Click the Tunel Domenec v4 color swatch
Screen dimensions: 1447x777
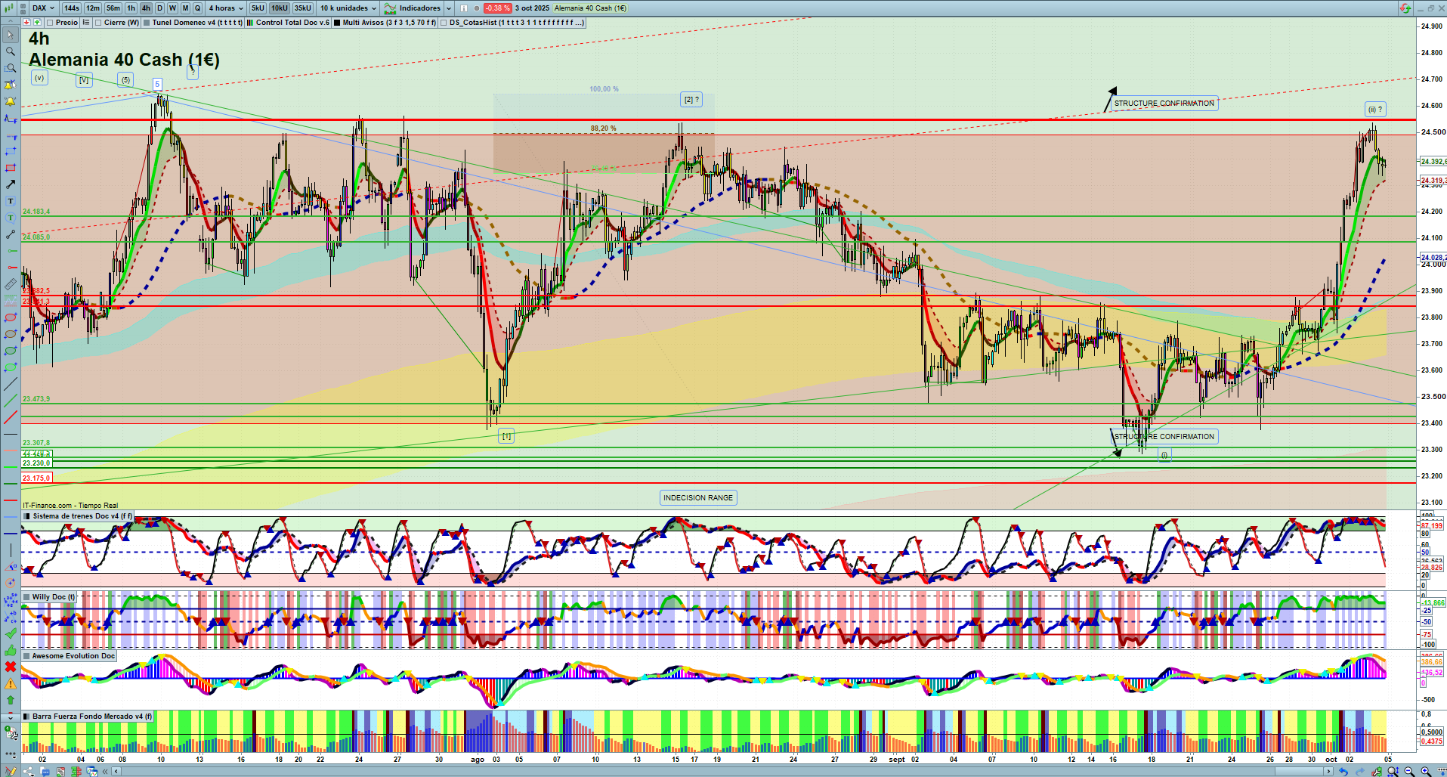147,23
